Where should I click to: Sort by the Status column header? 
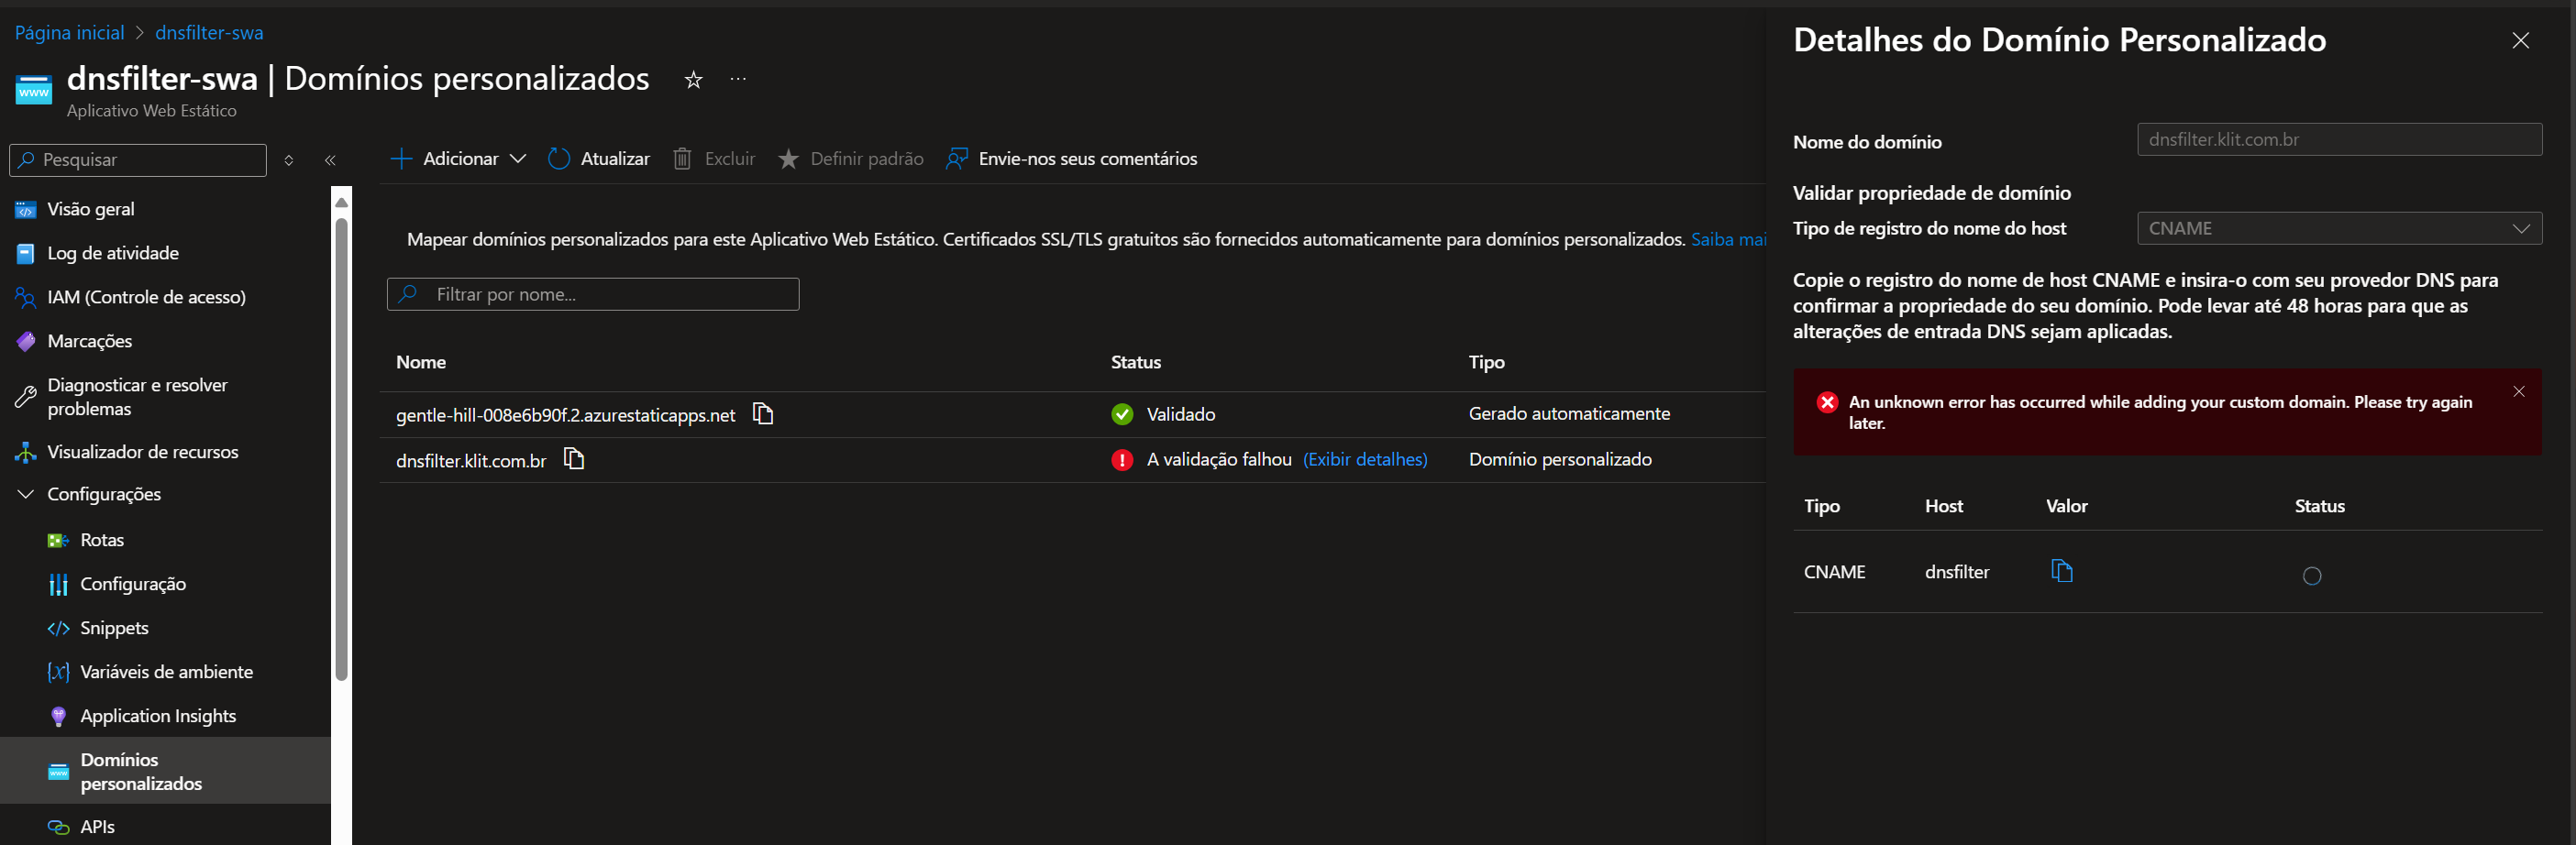(1136, 363)
